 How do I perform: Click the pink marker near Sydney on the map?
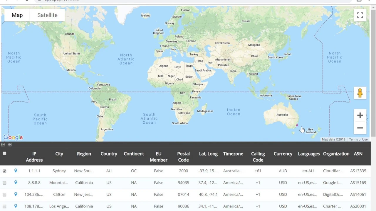[297, 125]
